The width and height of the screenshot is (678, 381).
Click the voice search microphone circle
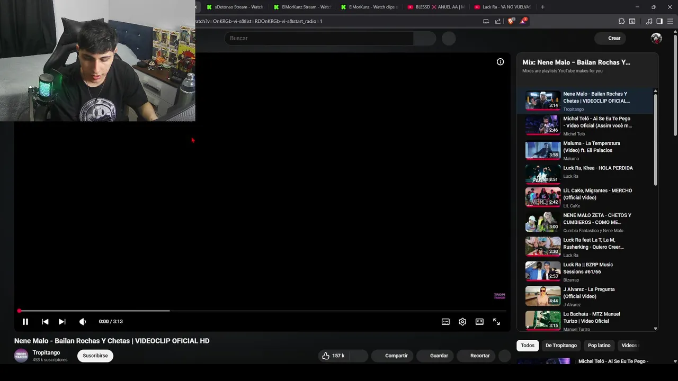click(x=449, y=38)
